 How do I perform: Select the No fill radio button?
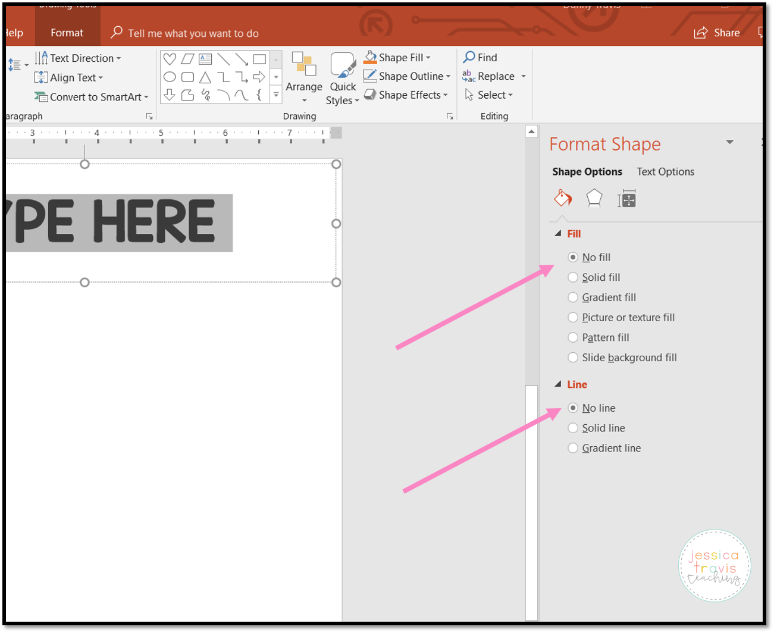pyautogui.click(x=573, y=257)
